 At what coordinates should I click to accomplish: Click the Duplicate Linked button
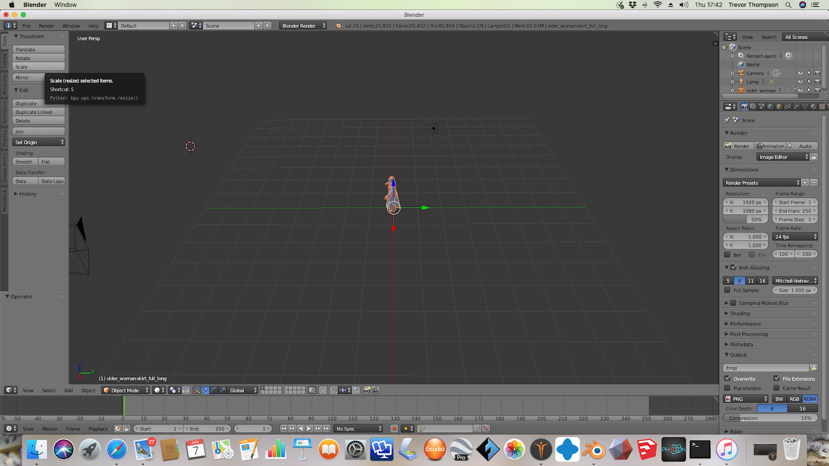click(x=39, y=112)
